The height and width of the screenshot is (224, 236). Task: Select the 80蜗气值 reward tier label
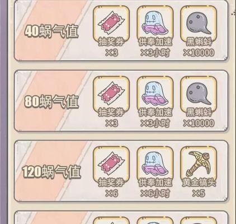click(x=51, y=102)
